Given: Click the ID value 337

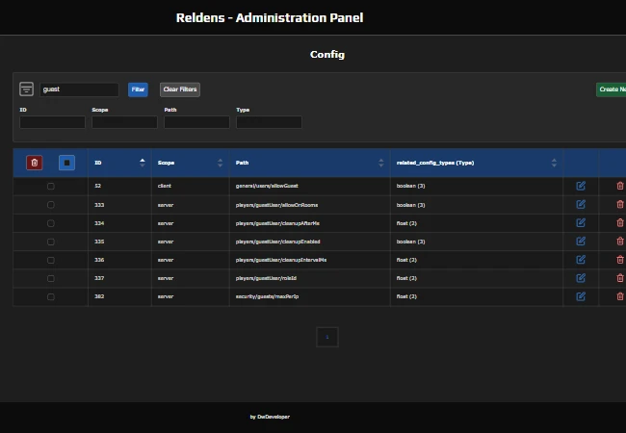Looking at the screenshot, I should pos(99,278).
